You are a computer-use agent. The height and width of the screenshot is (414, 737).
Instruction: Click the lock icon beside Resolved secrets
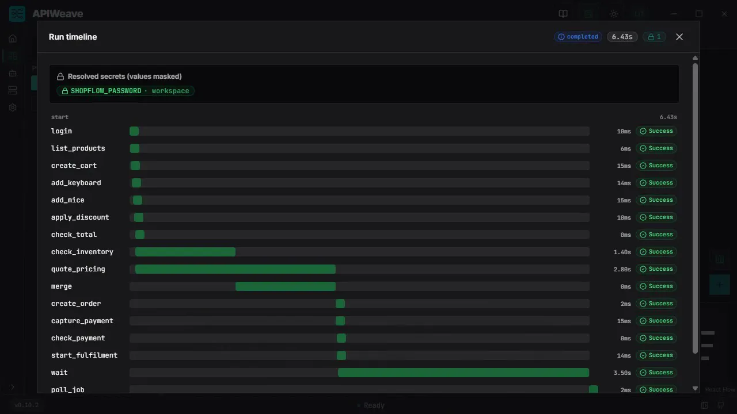point(60,76)
